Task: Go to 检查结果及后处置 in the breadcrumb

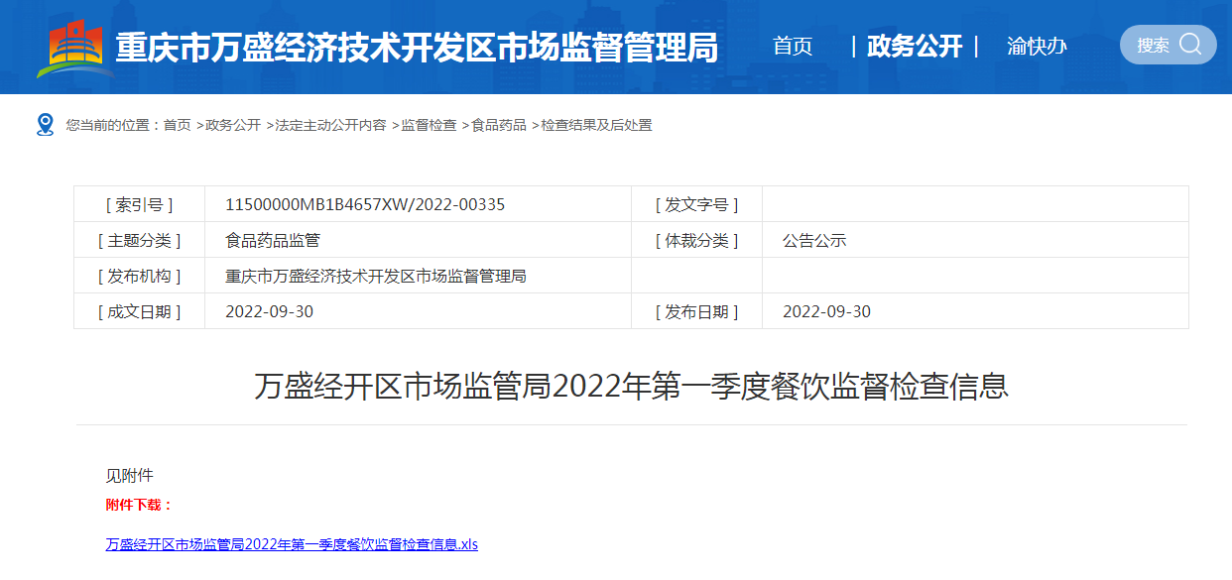Action: pyautogui.click(x=596, y=125)
